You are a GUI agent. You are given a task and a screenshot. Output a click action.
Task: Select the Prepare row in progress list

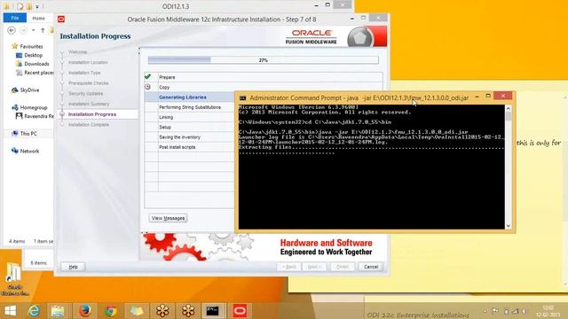pyautogui.click(x=264, y=77)
